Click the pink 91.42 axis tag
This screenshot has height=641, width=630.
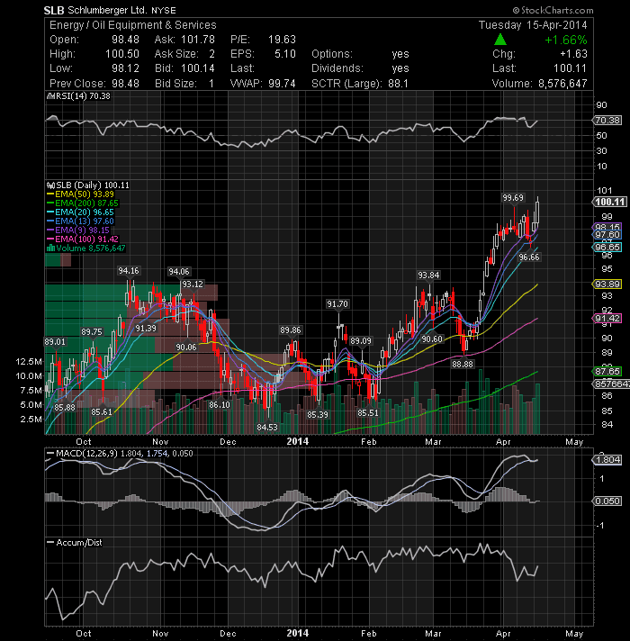click(607, 319)
